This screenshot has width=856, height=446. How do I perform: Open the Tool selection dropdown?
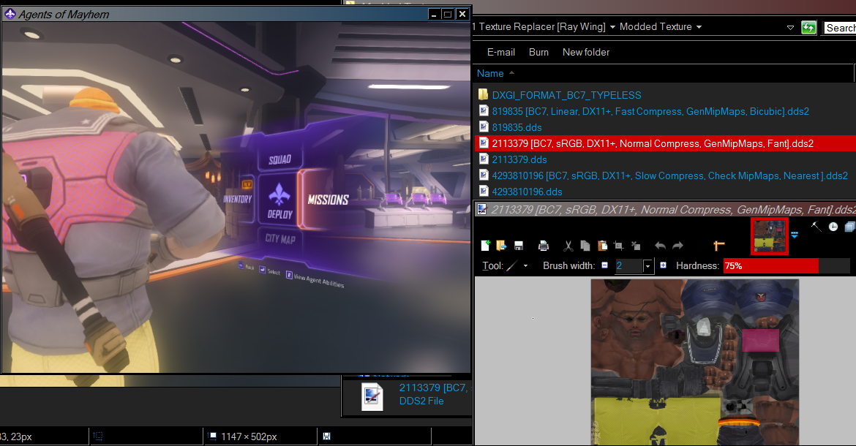[x=525, y=266]
